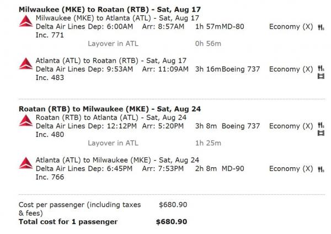Click the movie icon on flight 483 row
Screen dimensions: 331x234
pyautogui.click(x=321, y=76)
